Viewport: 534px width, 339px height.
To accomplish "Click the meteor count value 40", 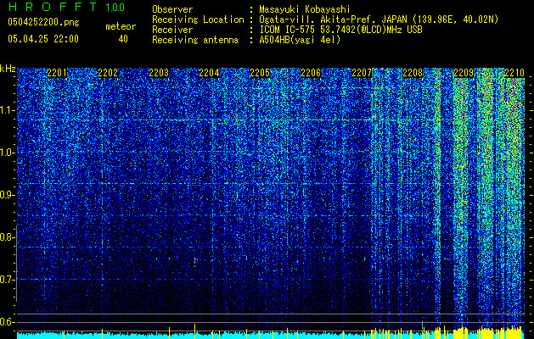I will click(x=123, y=39).
